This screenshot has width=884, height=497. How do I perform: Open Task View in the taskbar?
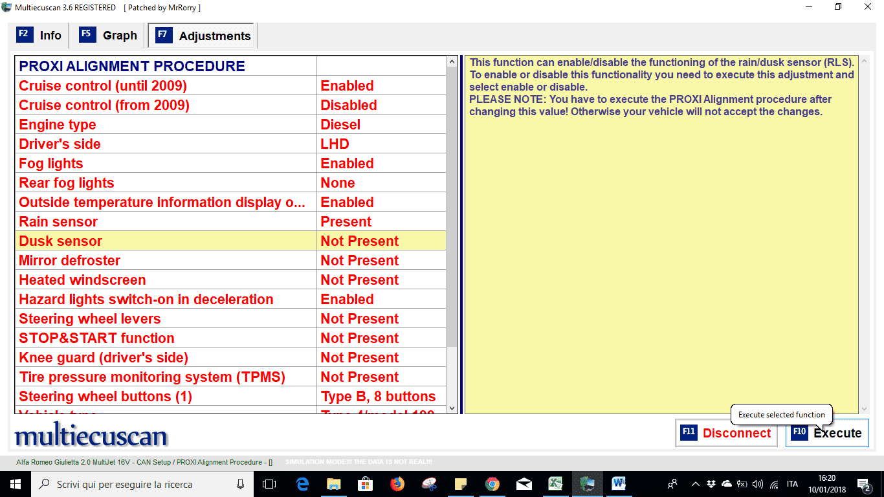[x=269, y=484]
